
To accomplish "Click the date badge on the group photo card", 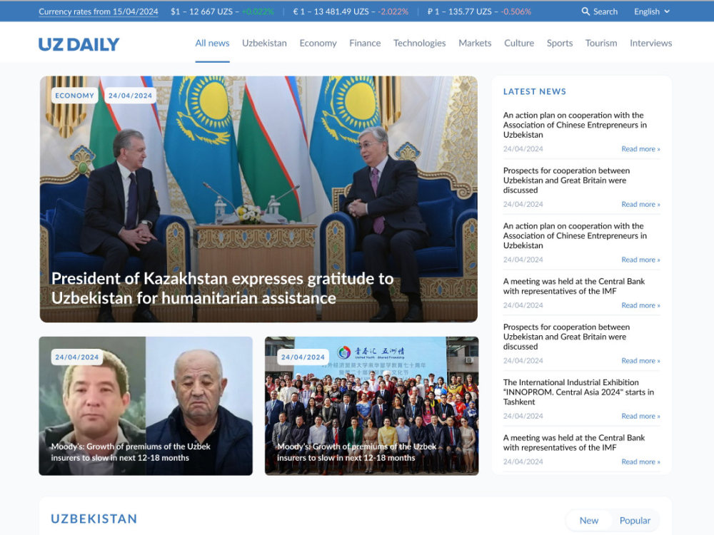I will [303, 357].
